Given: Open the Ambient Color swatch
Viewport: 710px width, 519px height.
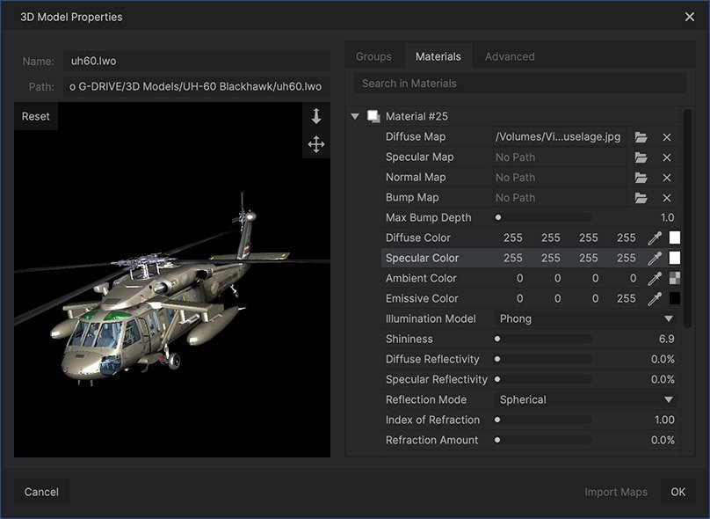Looking at the screenshot, I should (675, 278).
